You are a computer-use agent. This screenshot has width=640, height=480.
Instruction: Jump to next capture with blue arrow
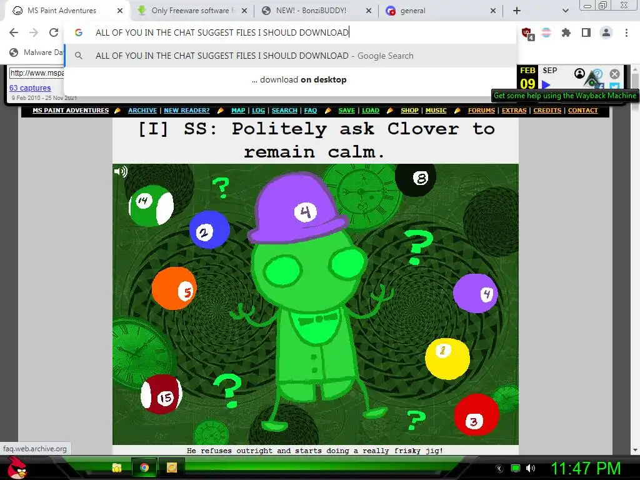[546, 84]
